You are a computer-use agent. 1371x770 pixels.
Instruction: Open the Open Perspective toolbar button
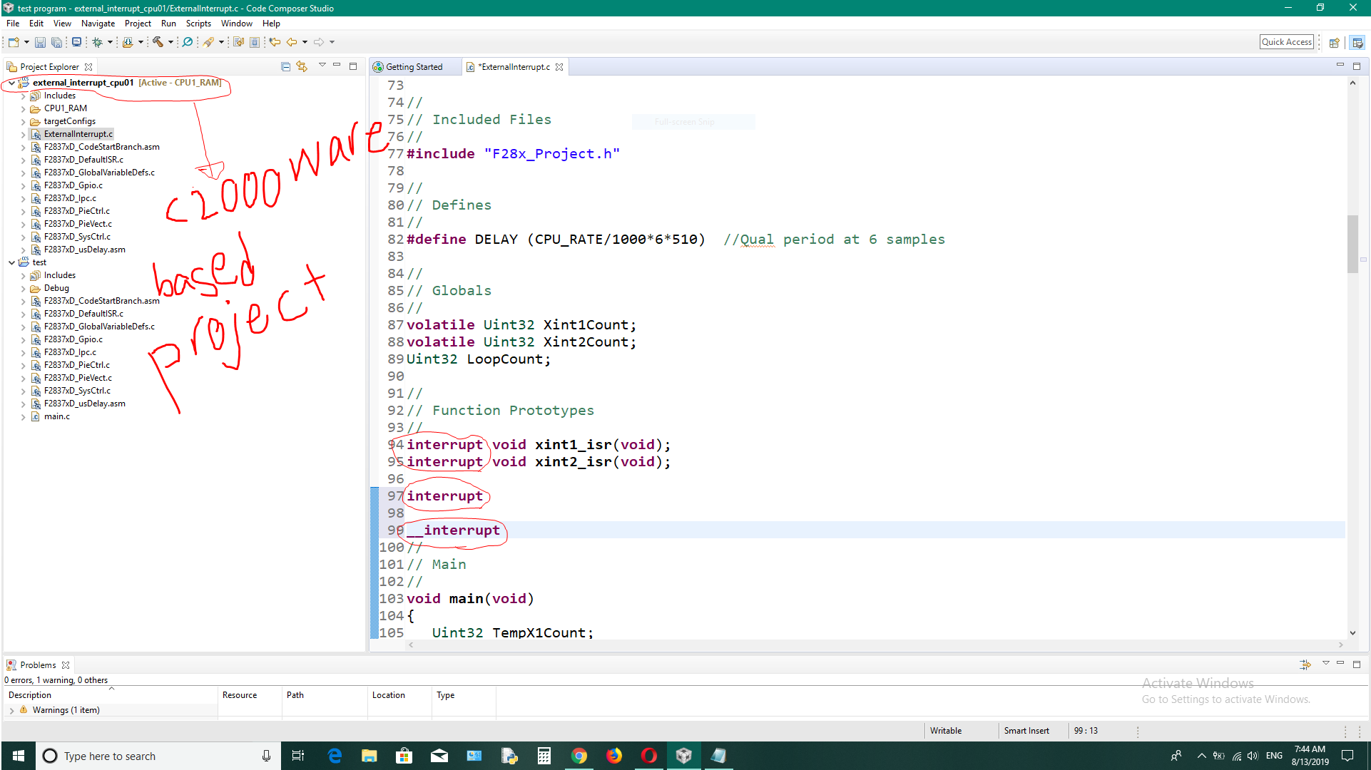[1334, 43]
